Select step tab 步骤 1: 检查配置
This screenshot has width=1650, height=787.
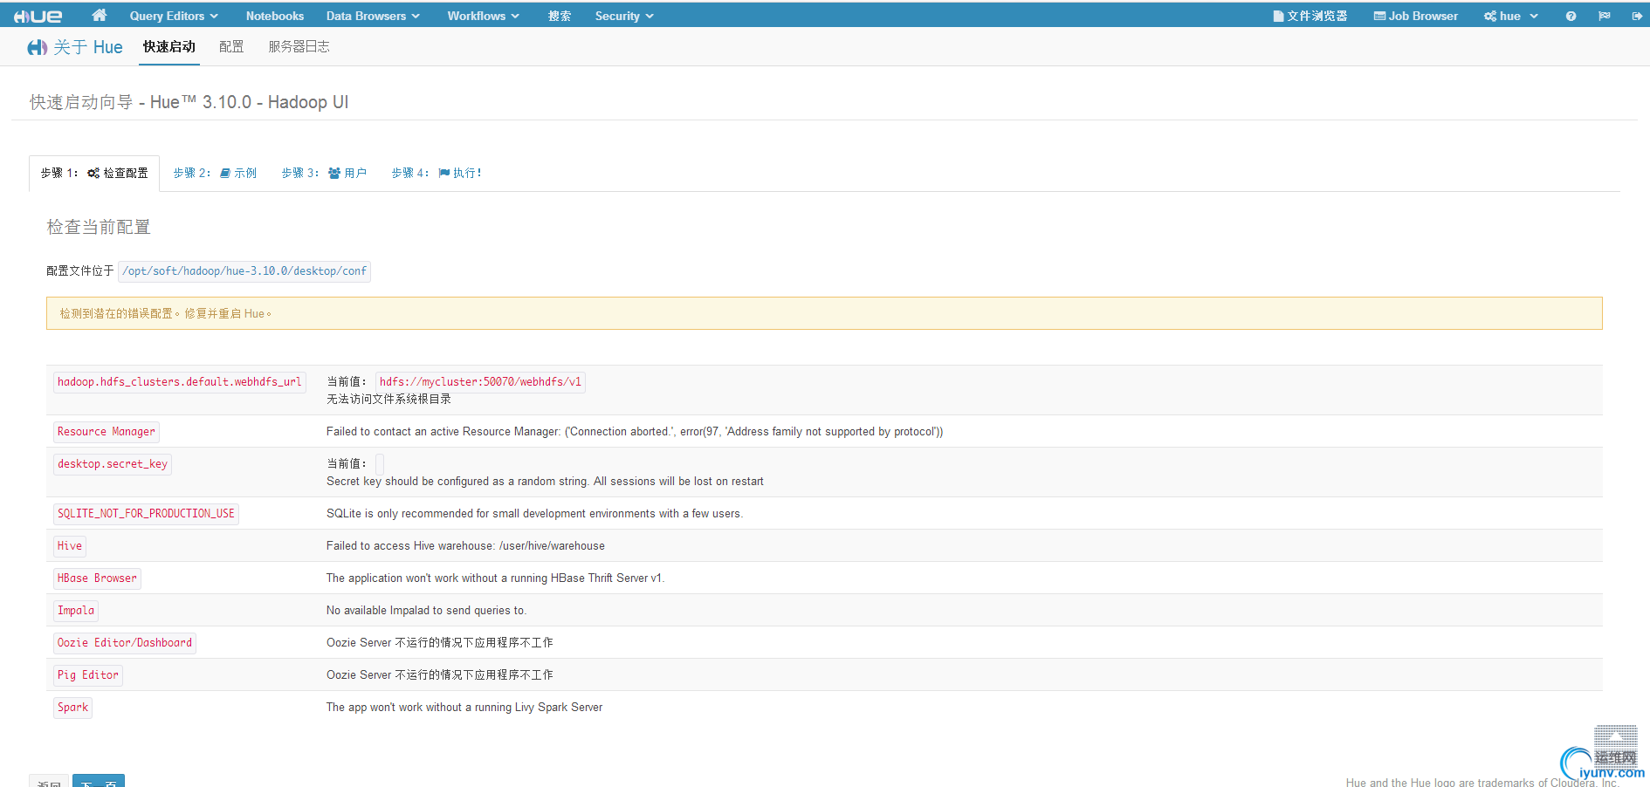tap(94, 173)
